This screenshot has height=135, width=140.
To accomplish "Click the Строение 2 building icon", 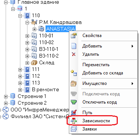I will [x=12, y=103].
